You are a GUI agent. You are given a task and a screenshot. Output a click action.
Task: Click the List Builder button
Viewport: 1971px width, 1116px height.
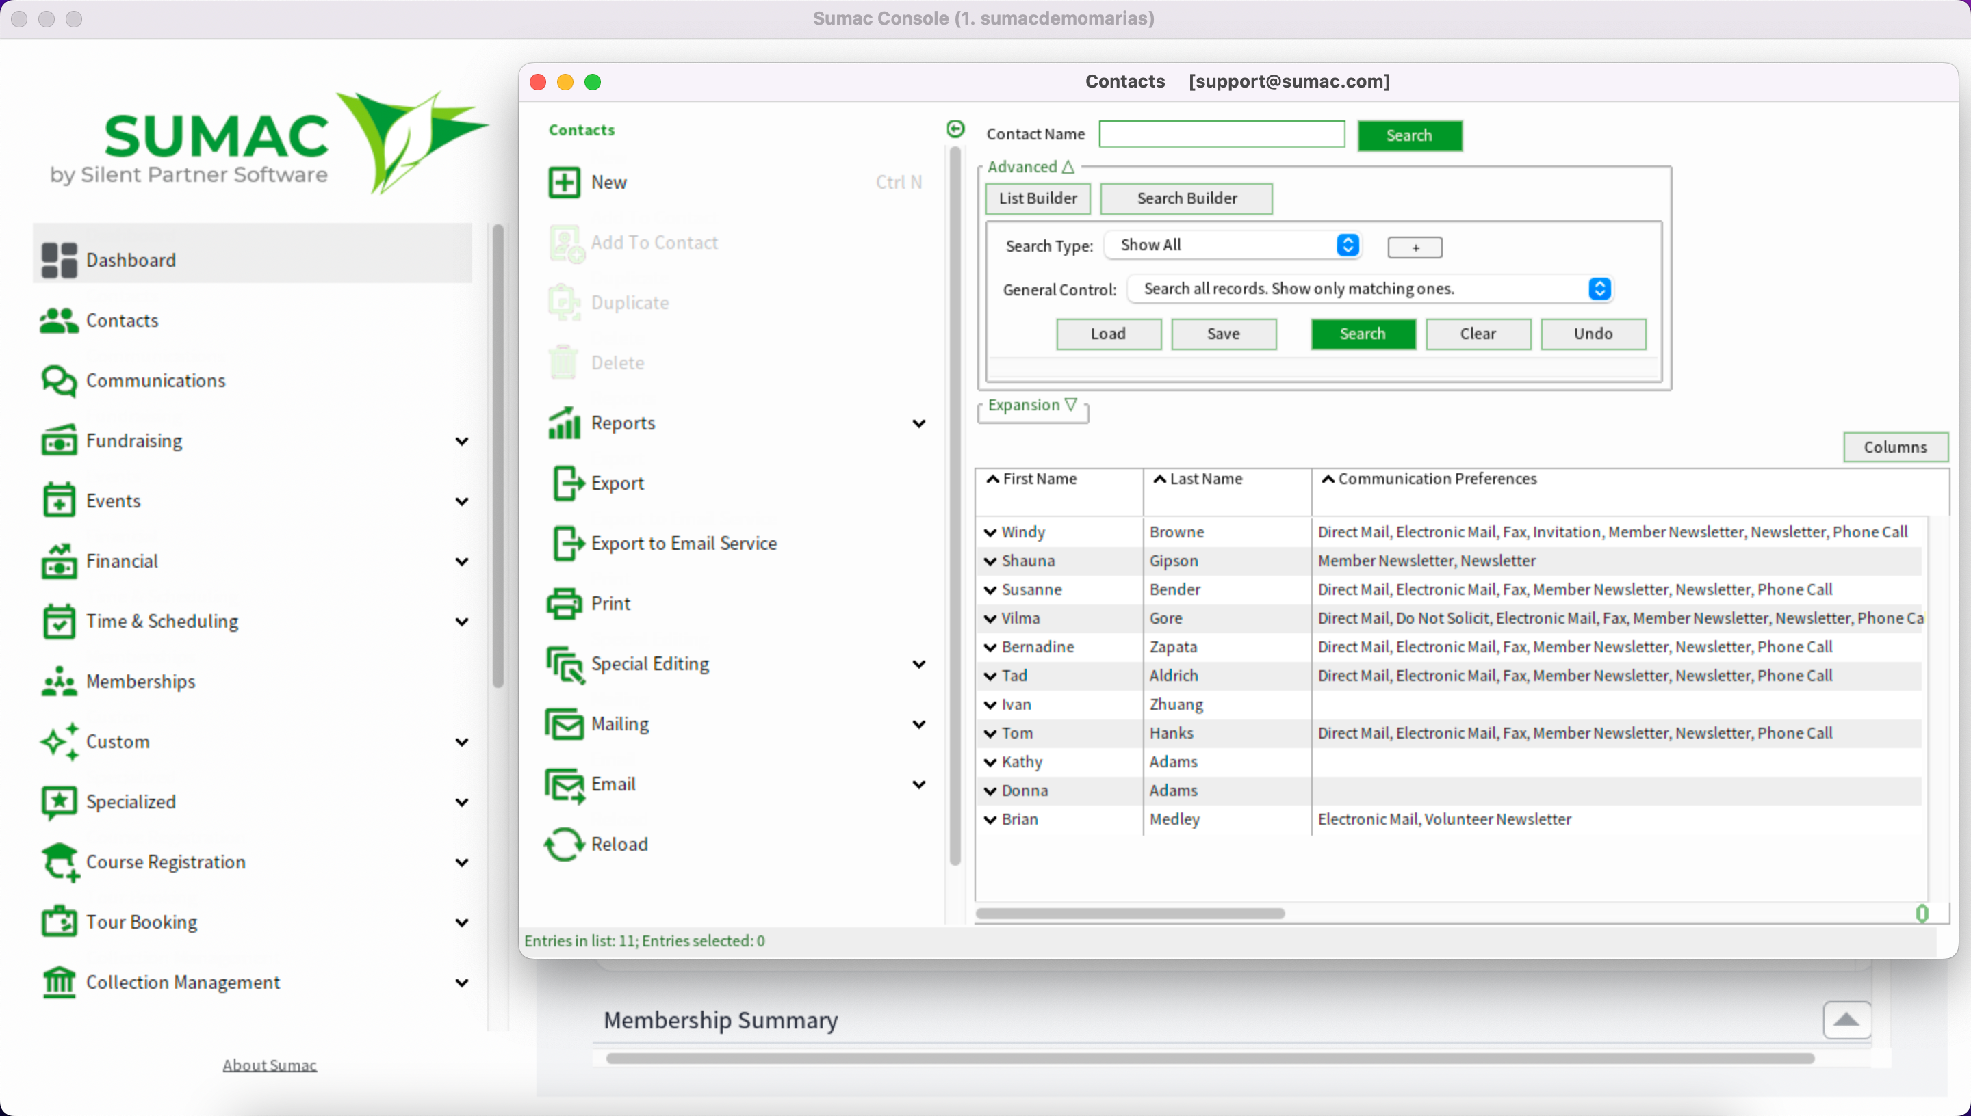coord(1038,198)
